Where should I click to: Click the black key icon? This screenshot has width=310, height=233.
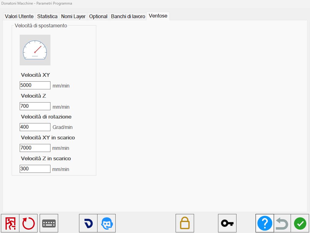pos(227,223)
